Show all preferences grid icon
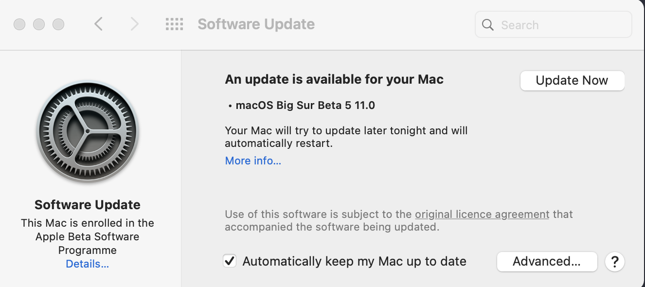 click(174, 24)
